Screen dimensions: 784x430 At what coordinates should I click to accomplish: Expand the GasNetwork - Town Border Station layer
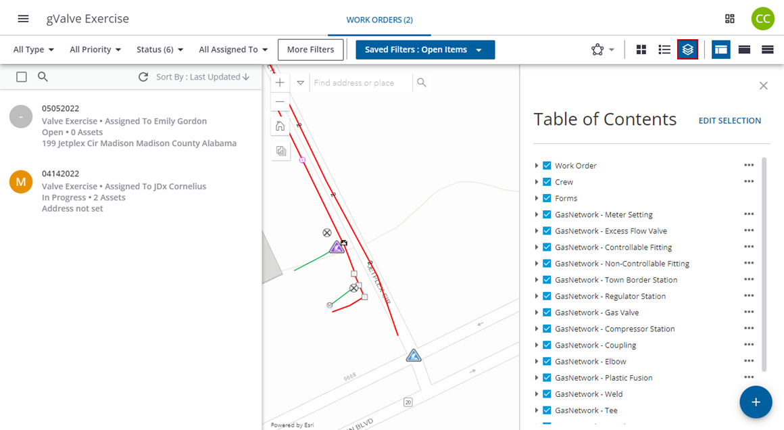(537, 280)
